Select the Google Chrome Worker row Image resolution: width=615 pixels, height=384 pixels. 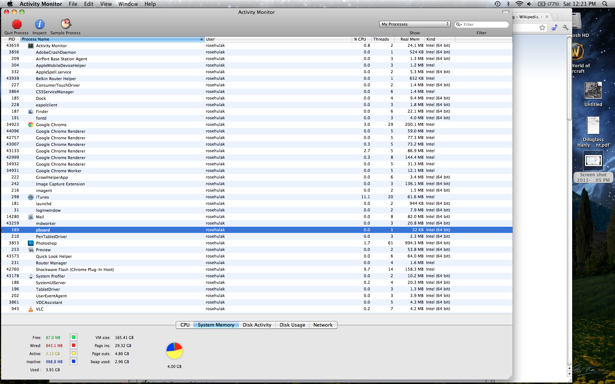click(x=257, y=171)
